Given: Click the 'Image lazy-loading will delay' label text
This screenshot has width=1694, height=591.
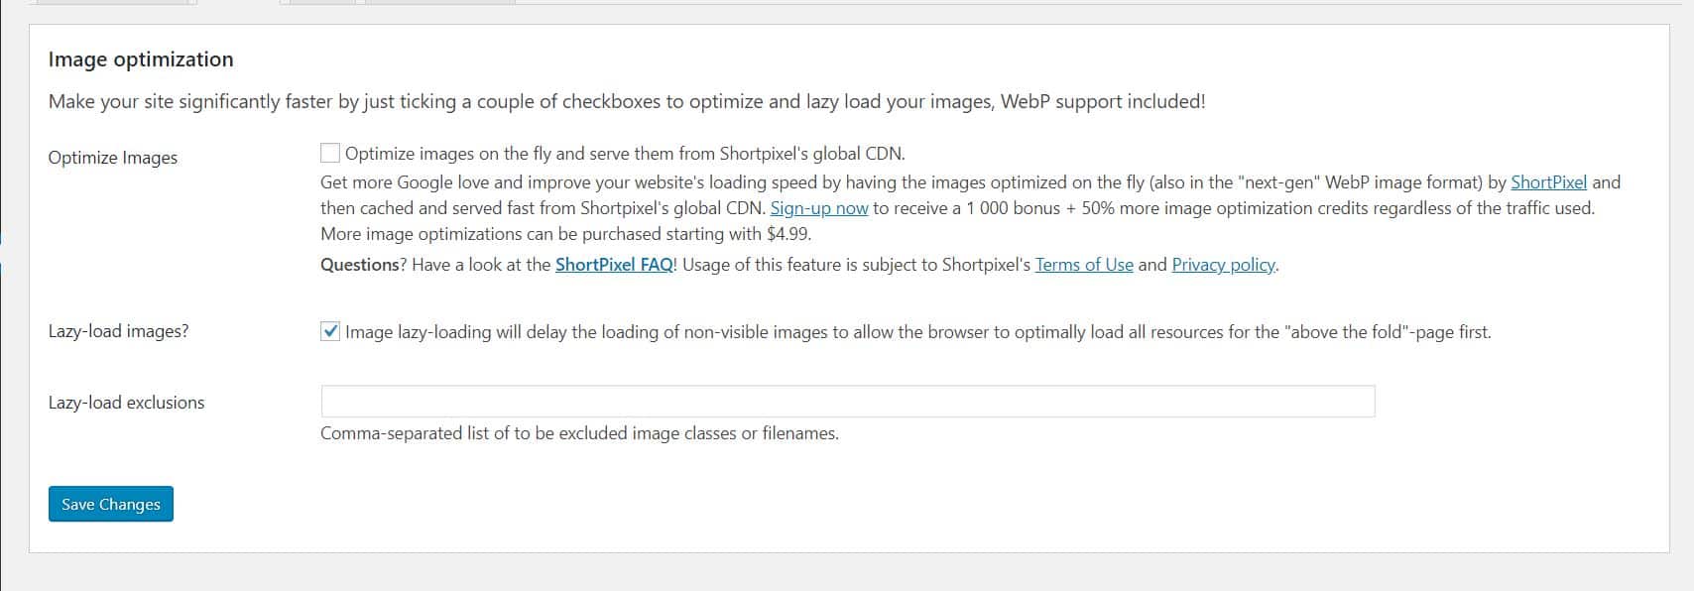Looking at the screenshot, I should (917, 332).
